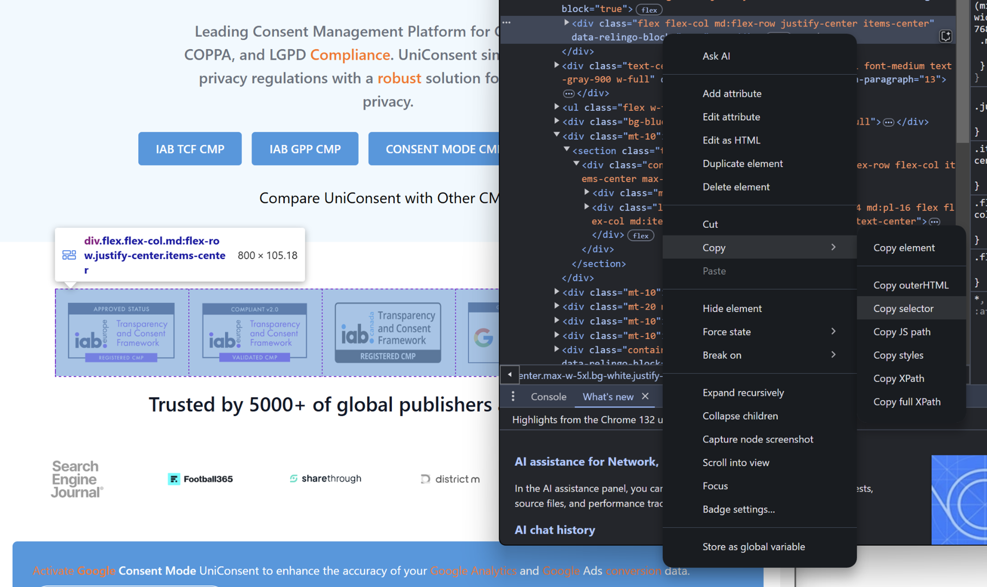
Task: Click the three-dots gutter of selected node
Action: click(506, 23)
